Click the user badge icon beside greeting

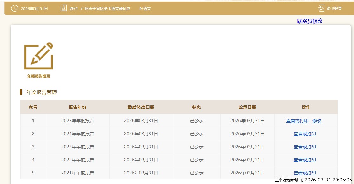tap(63, 9)
